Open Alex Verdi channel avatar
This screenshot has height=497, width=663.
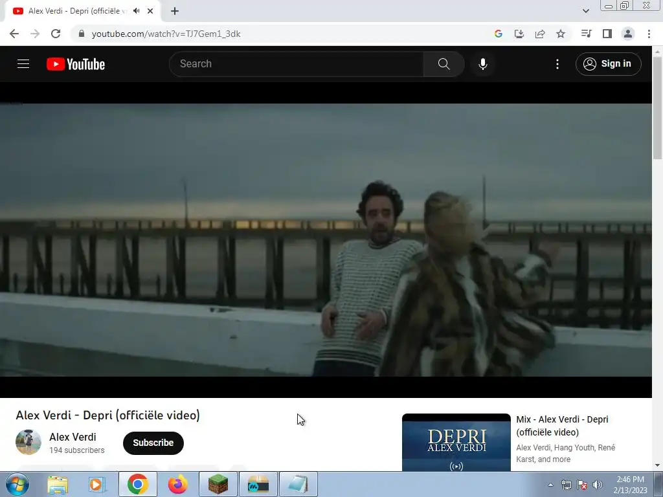pyautogui.click(x=28, y=442)
